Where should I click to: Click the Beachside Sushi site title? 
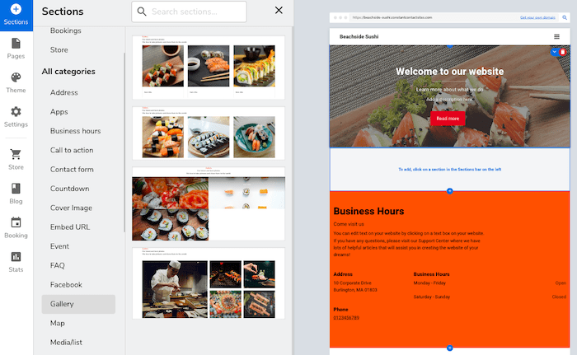359,36
